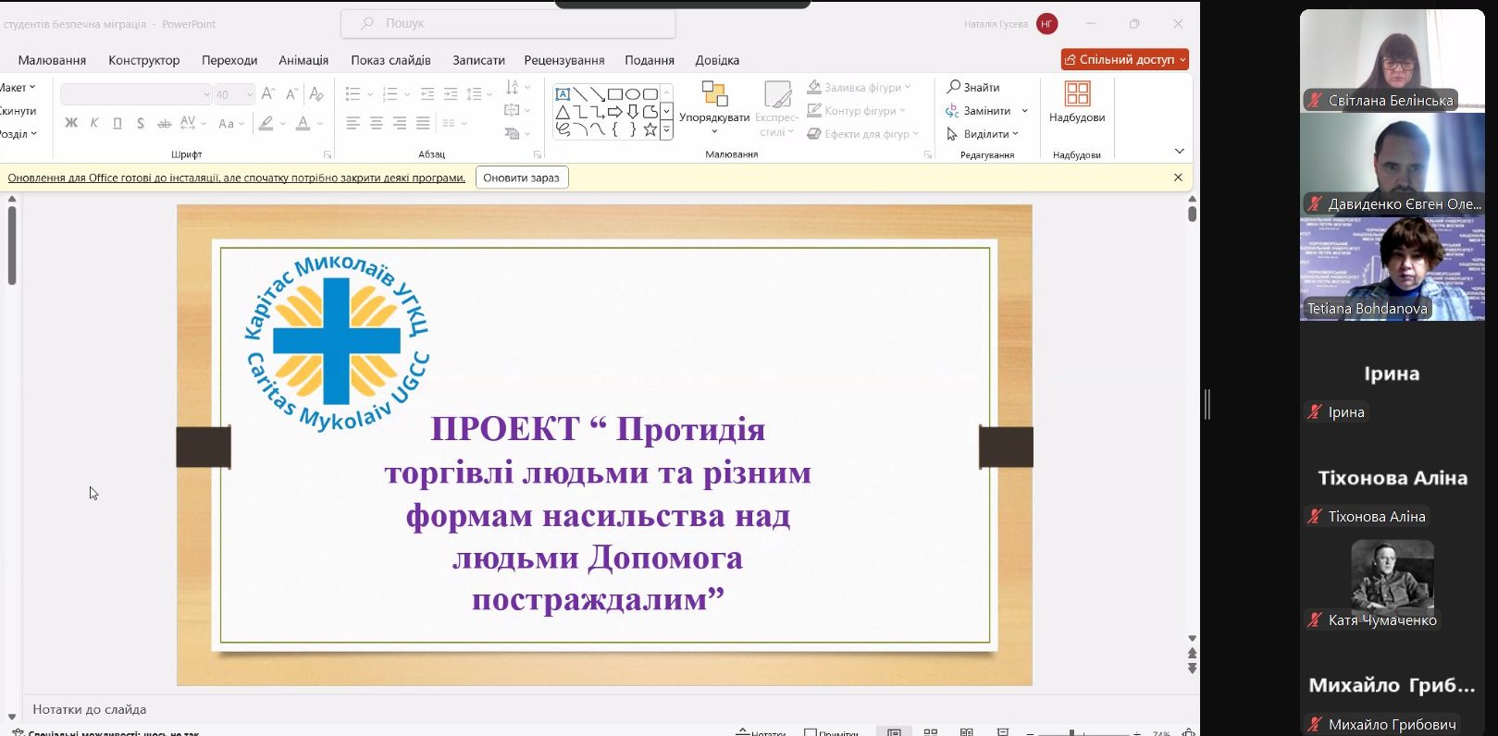Pick the five-point star shape

650,129
